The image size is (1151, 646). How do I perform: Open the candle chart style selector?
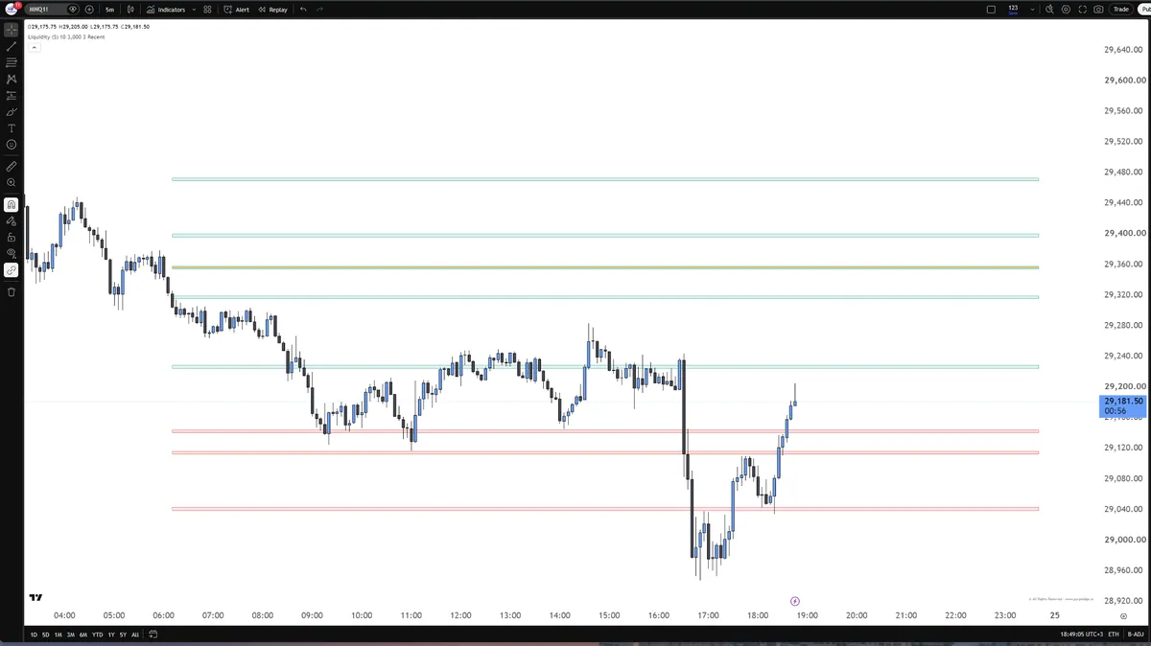coord(131,9)
